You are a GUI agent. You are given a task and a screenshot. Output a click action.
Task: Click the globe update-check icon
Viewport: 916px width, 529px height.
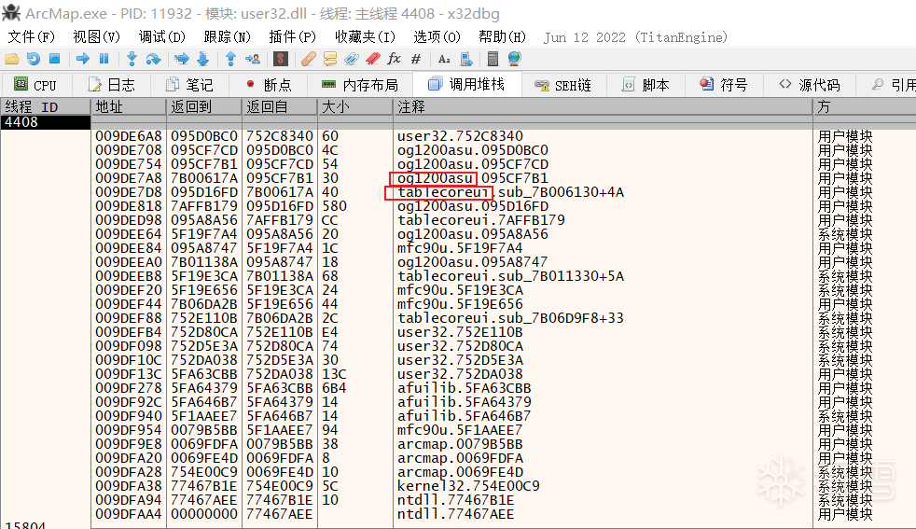(514, 59)
